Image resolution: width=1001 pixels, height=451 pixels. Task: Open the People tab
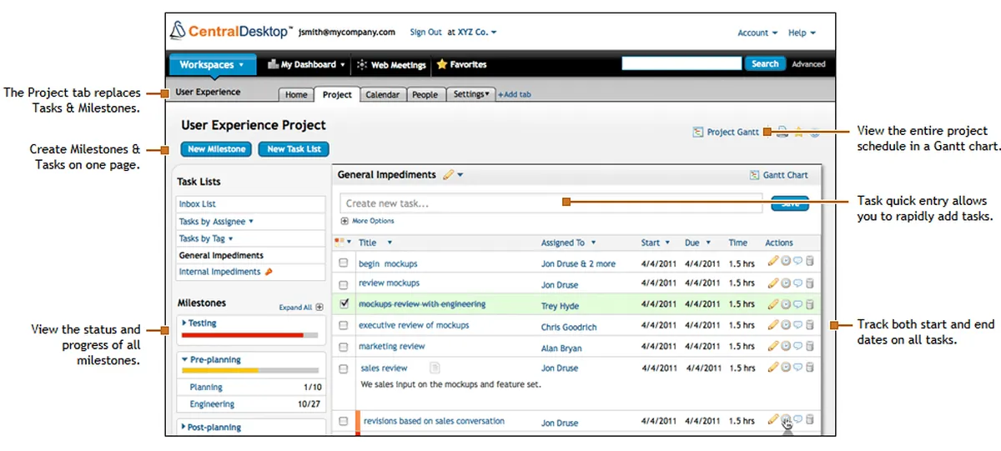[425, 94]
